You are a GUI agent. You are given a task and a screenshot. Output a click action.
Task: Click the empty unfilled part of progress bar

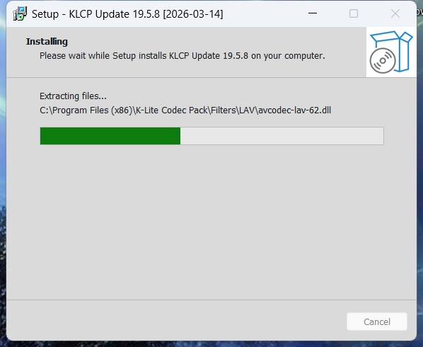pyautogui.click(x=282, y=136)
